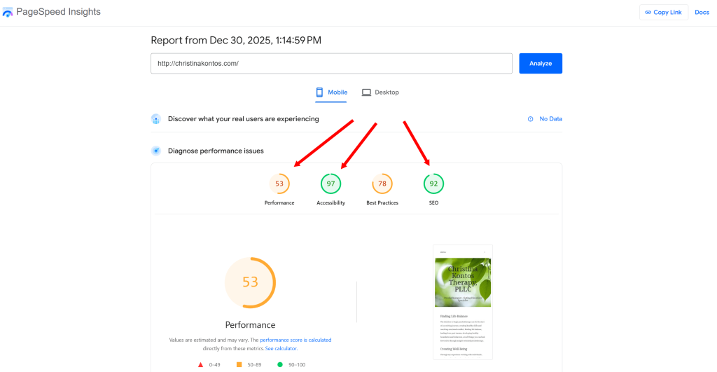Image resolution: width=717 pixels, height=372 pixels.
Task: Click the Best Practices label
Action: 382,202
